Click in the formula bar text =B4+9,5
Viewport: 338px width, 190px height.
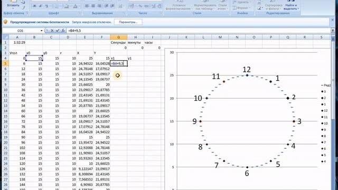(x=74, y=31)
